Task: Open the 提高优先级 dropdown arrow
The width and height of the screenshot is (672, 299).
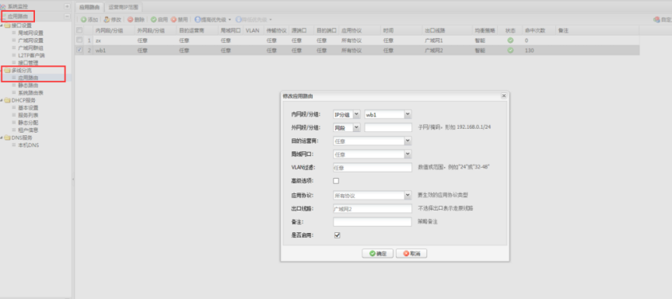Action: click(x=229, y=19)
